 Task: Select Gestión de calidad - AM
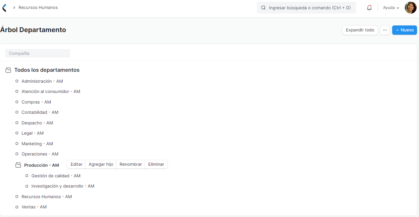tap(56, 176)
